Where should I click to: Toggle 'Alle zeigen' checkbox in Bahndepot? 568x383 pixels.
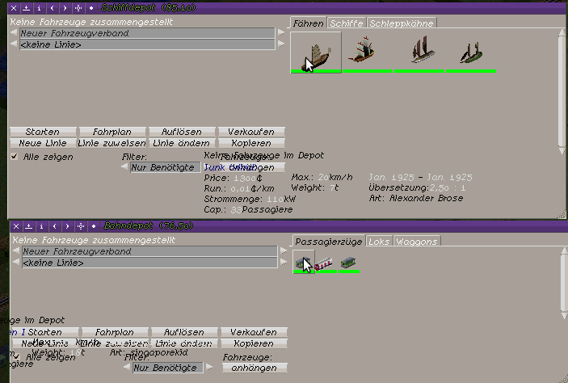tap(14, 356)
